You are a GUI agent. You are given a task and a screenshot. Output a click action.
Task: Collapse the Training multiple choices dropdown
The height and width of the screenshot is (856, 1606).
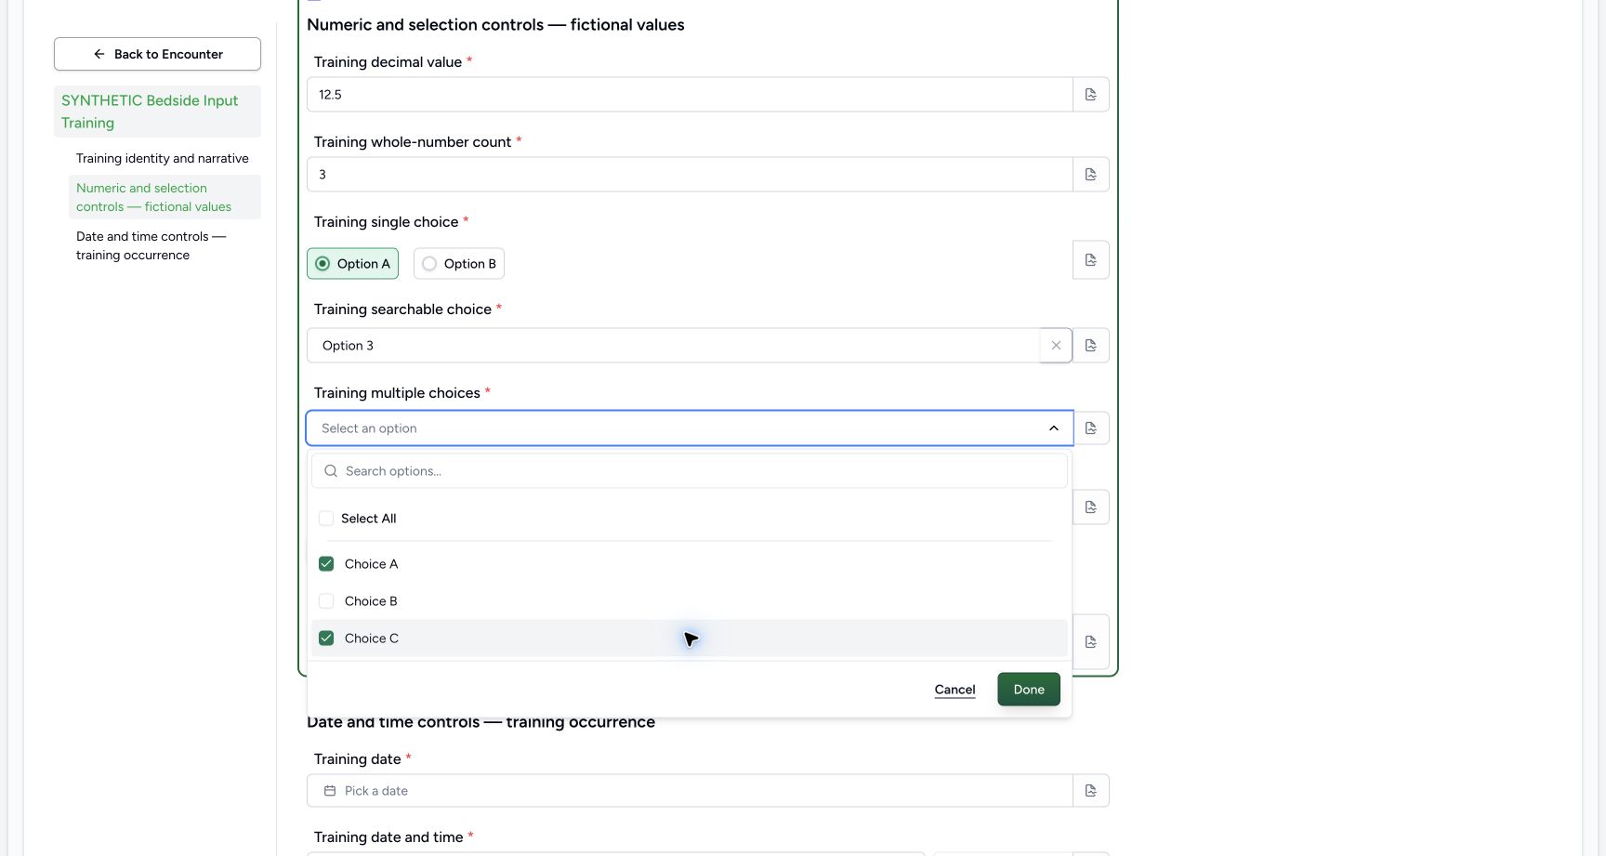(1053, 428)
